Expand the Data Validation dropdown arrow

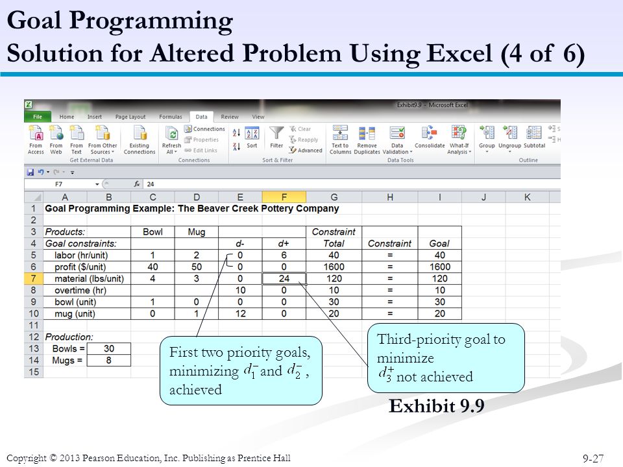coord(411,152)
